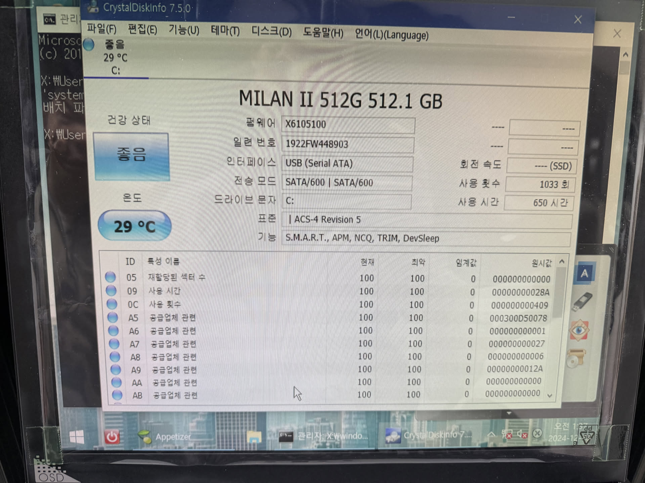The width and height of the screenshot is (645, 483).
Task: Open the 디스크(D) menu
Action: pyautogui.click(x=271, y=32)
